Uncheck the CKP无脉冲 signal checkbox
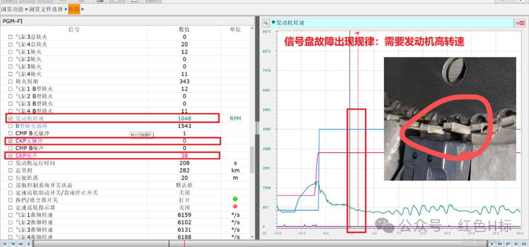Screen dimensions: 529x247 coord(10,141)
